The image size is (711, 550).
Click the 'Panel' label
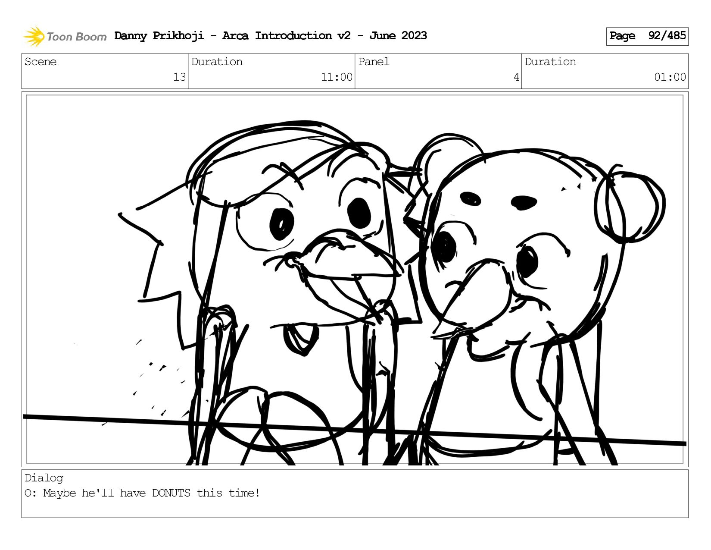point(374,62)
